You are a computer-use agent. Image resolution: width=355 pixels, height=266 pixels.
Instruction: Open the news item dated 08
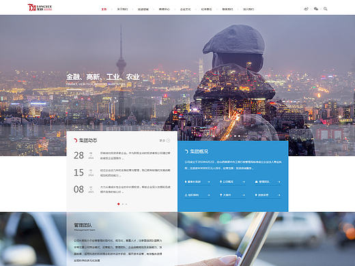pyautogui.click(x=122, y=190)
